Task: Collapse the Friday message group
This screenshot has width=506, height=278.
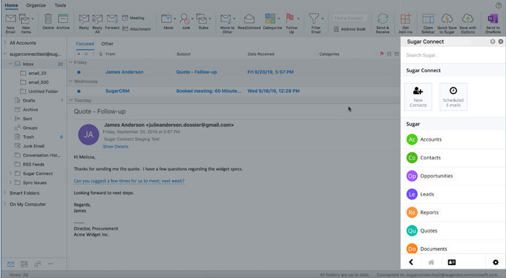Action: 71,62
